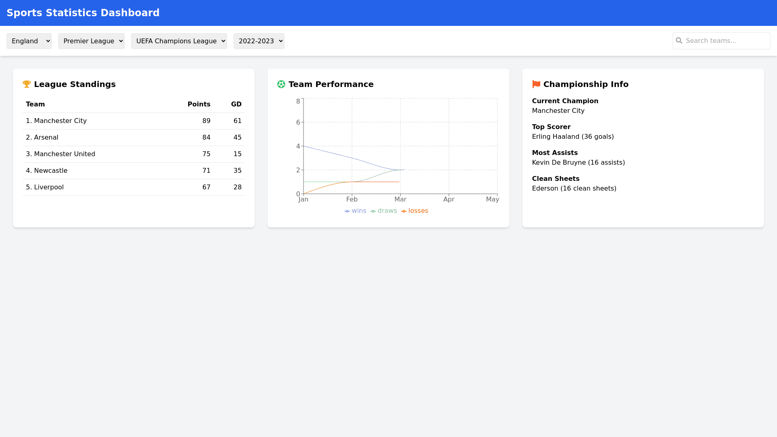Click the trophy icon beside League Standings
This screenshot has height=437, width=777.
click(x=27, y=84)
